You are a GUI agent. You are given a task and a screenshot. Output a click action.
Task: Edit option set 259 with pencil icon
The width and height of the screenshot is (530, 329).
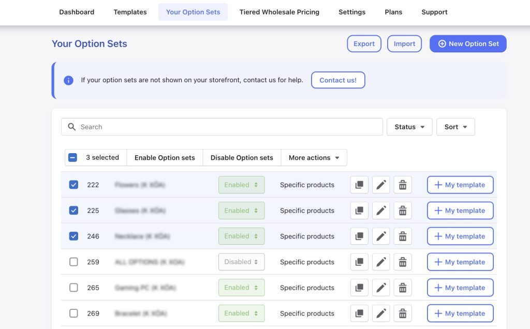(x=381, y=262)
